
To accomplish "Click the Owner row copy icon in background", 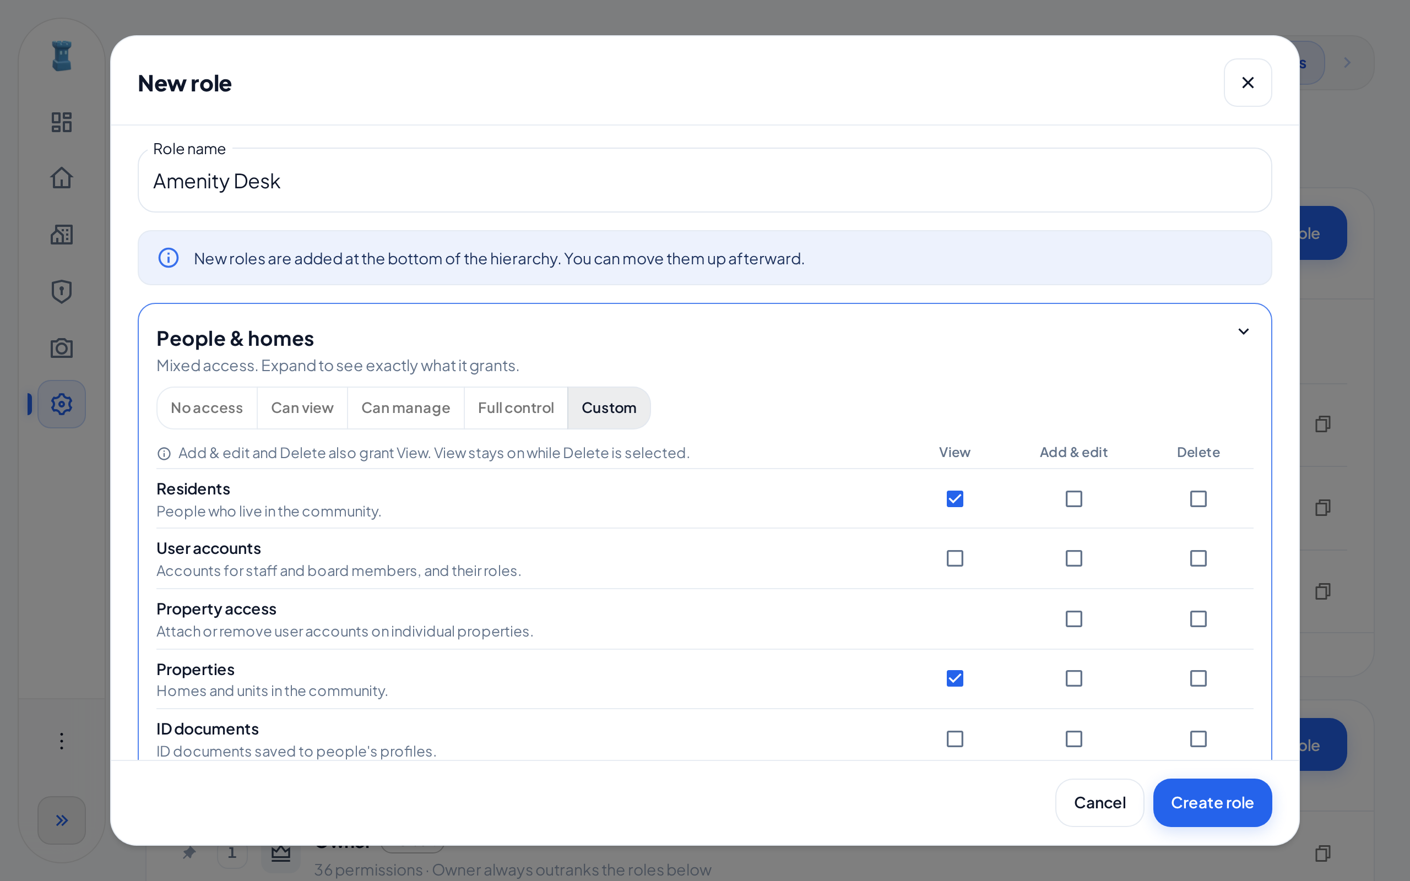I will pos(1322,853).
